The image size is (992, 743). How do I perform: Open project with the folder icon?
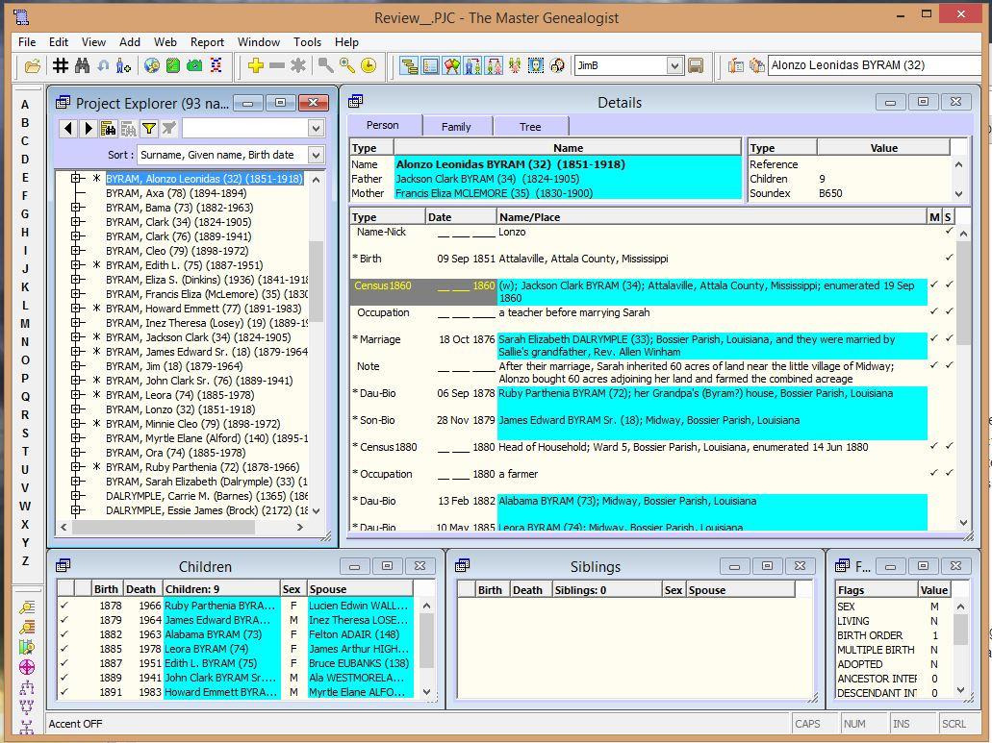tap(33, 65)
